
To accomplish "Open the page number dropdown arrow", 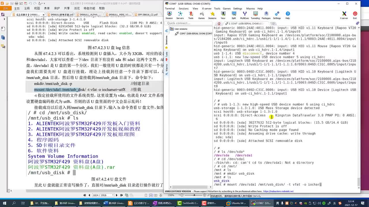I will click(x=113, y=195).
